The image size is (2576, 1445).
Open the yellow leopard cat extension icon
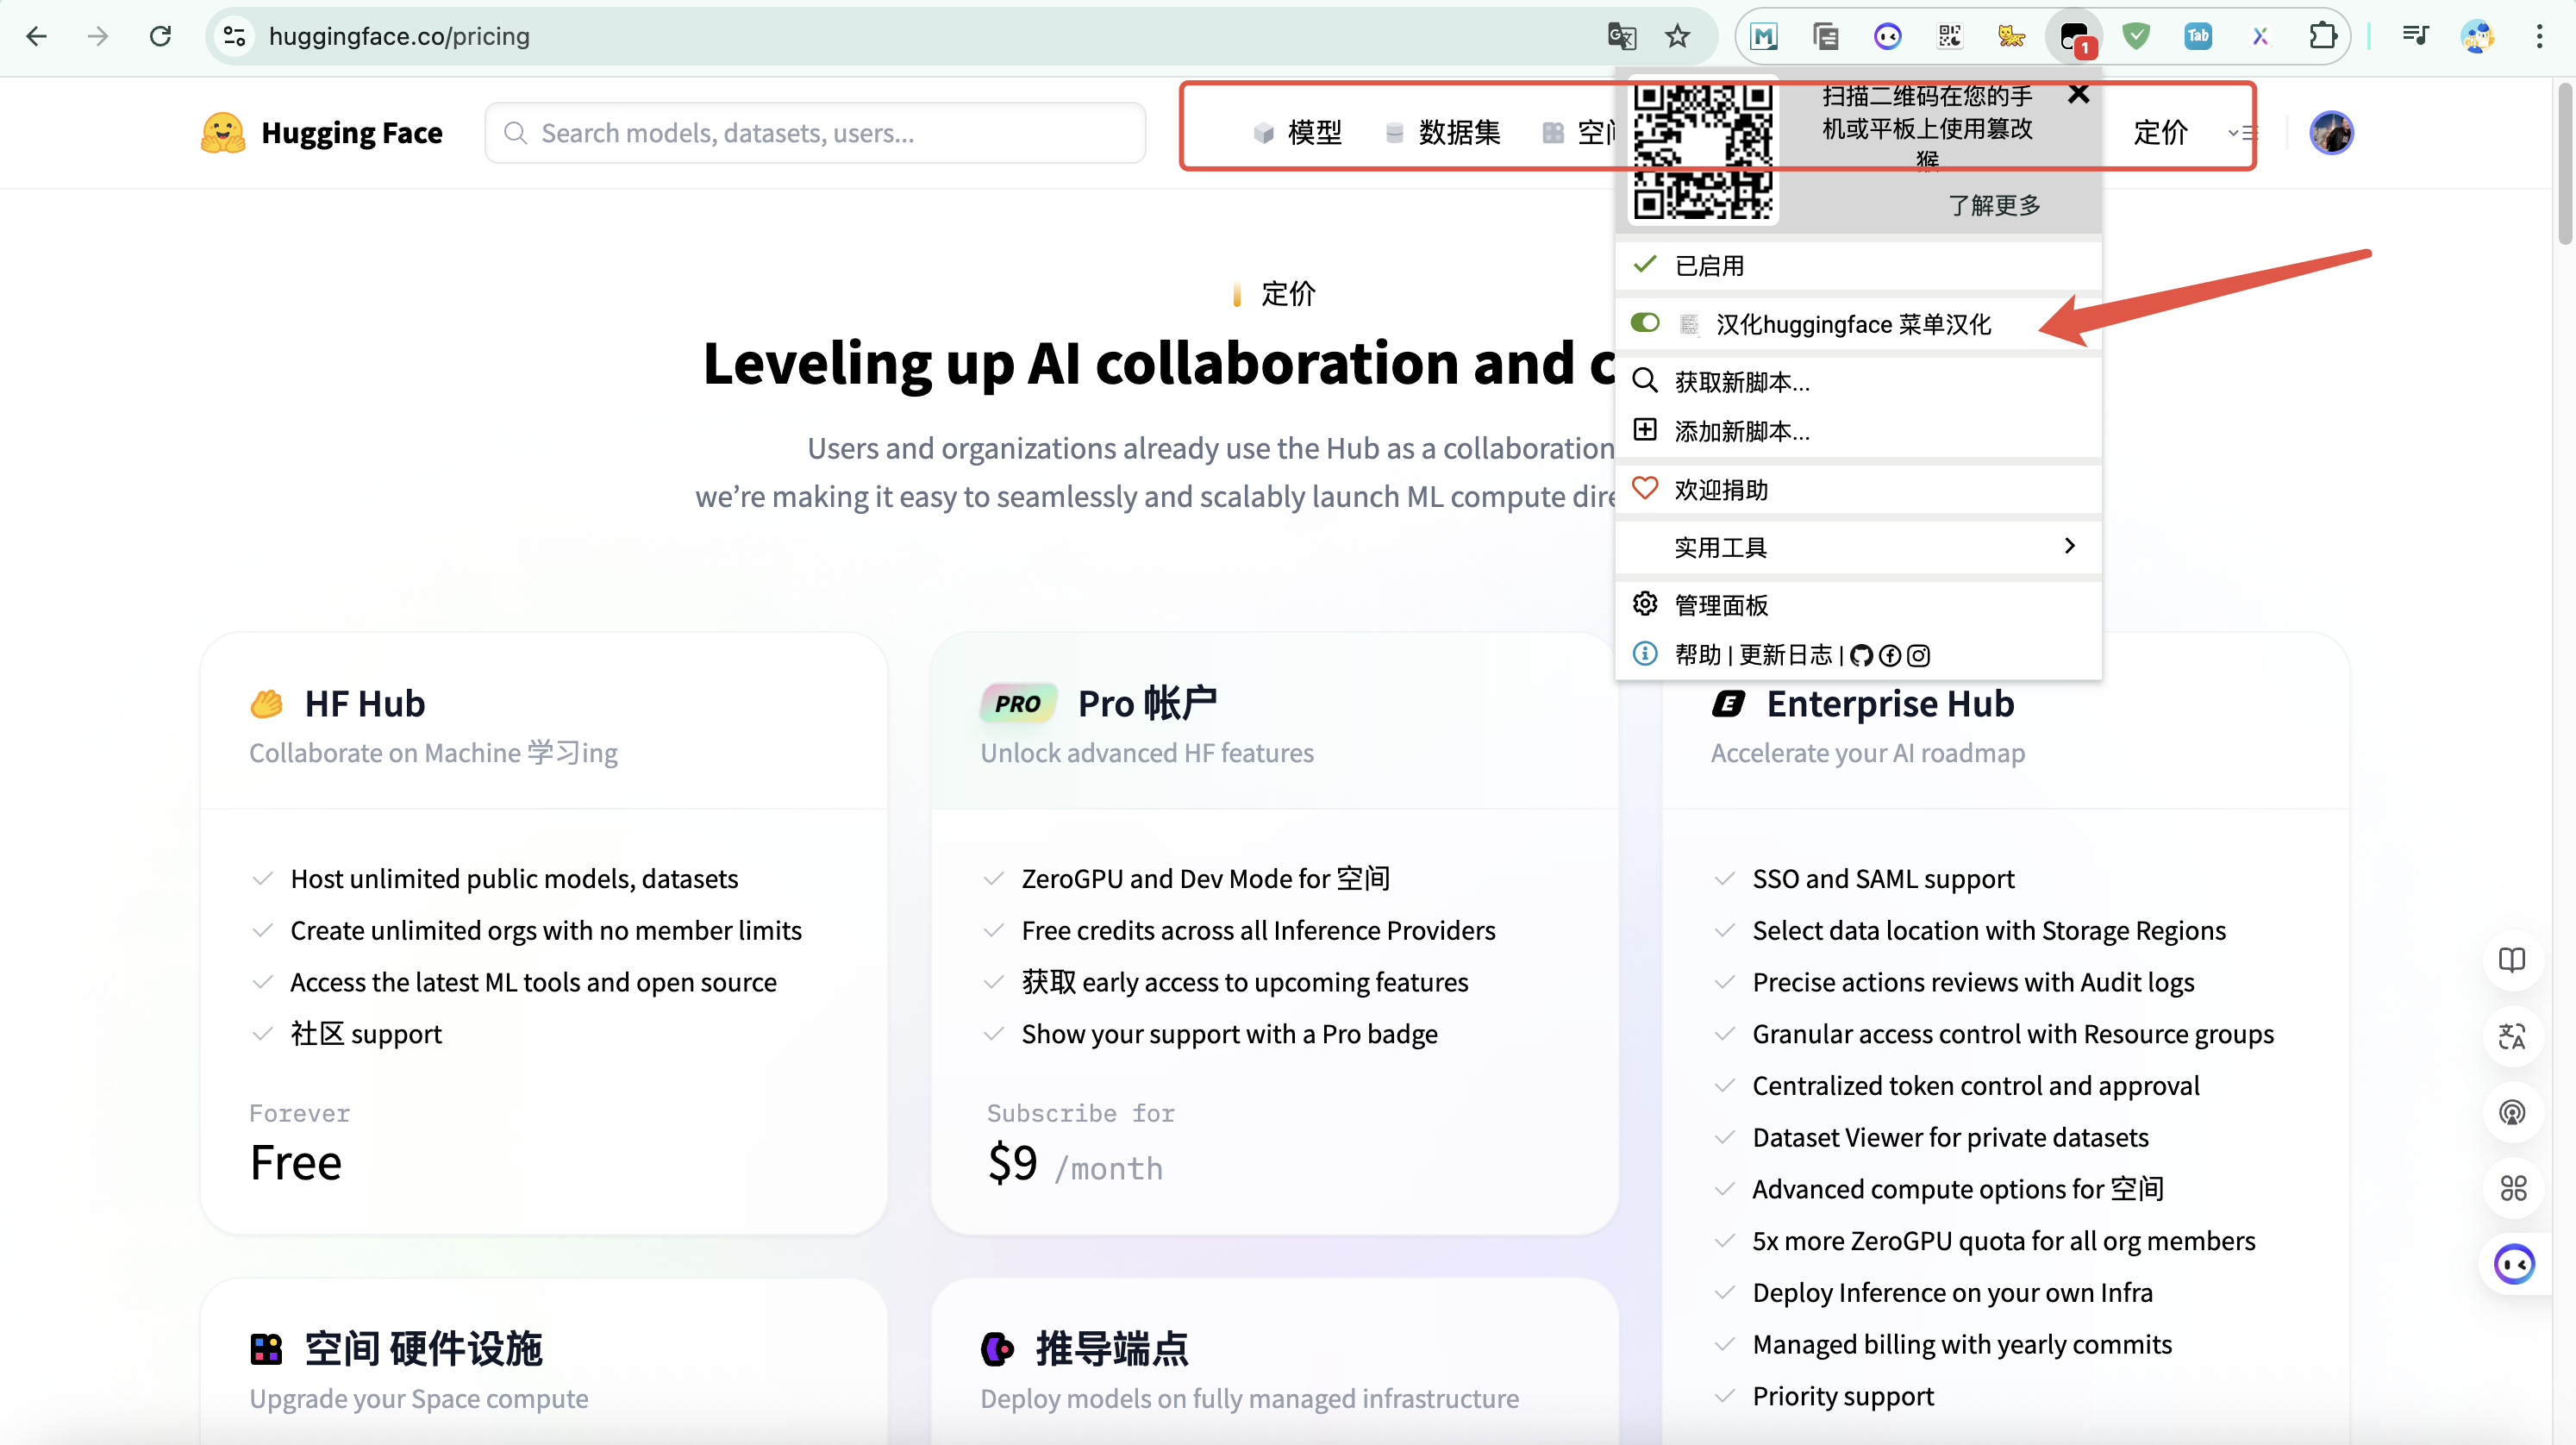coord(2011,37)
